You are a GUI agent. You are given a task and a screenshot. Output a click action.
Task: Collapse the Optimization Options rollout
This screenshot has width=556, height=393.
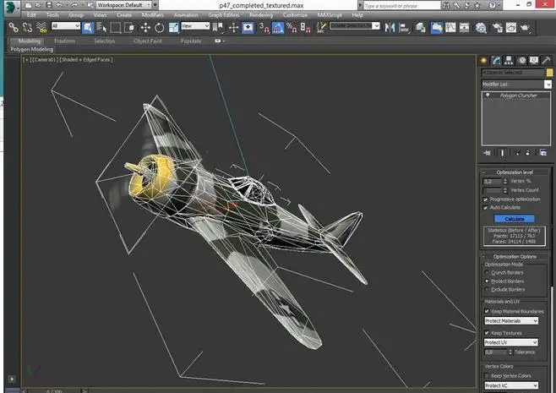click(514, 256)
